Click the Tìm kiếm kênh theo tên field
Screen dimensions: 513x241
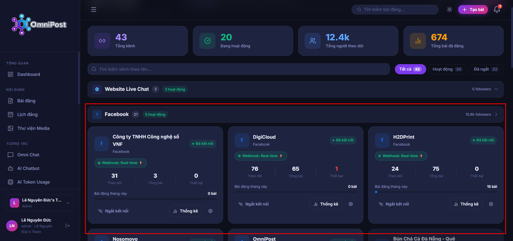(x=239, y=69)
